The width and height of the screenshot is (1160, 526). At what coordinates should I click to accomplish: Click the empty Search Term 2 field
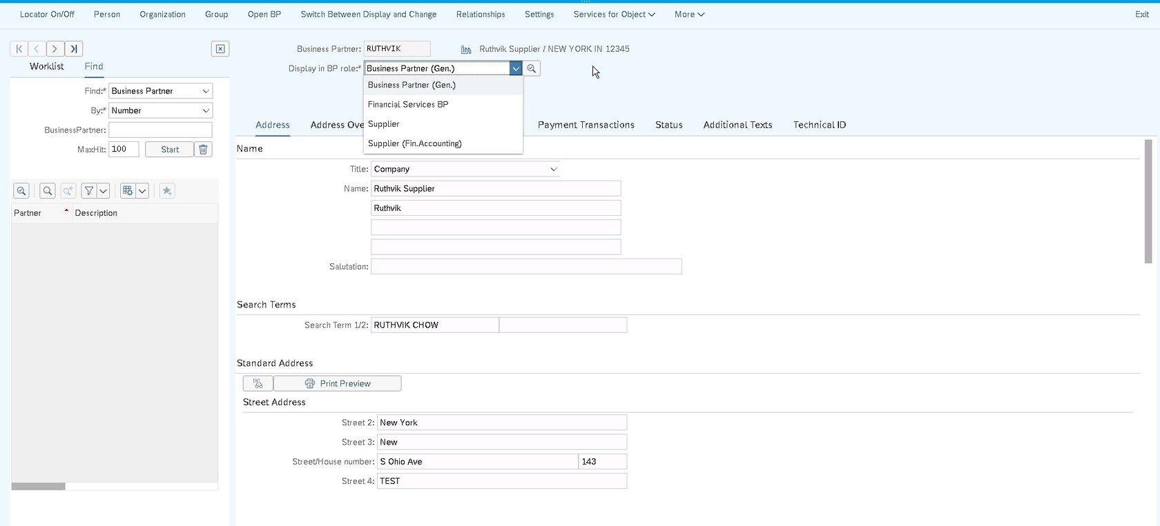(563, 325)
